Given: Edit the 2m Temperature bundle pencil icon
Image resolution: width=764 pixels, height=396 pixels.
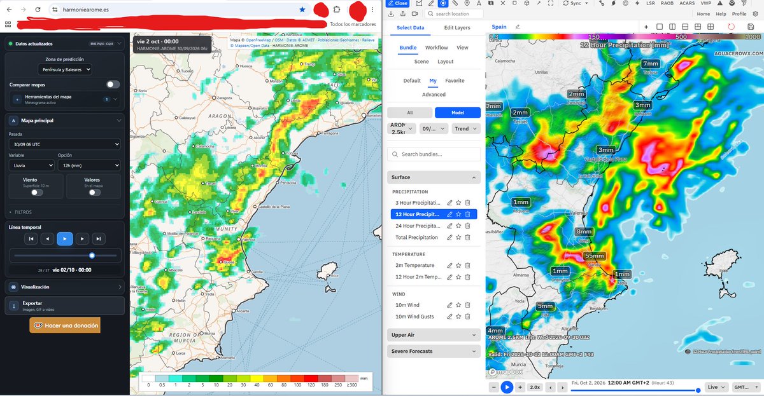Looking at the screenshot, I should click(x=449, y=265).
